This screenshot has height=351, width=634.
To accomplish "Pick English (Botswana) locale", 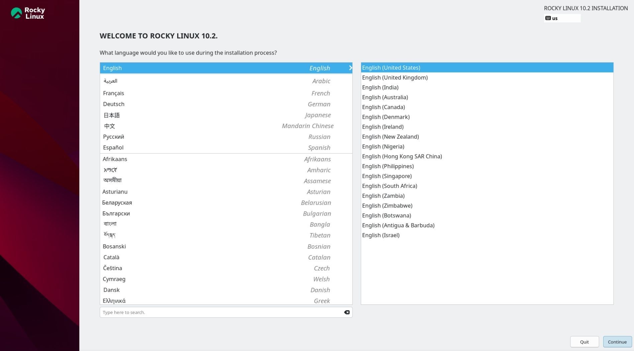I will click(x=487, y=216).
